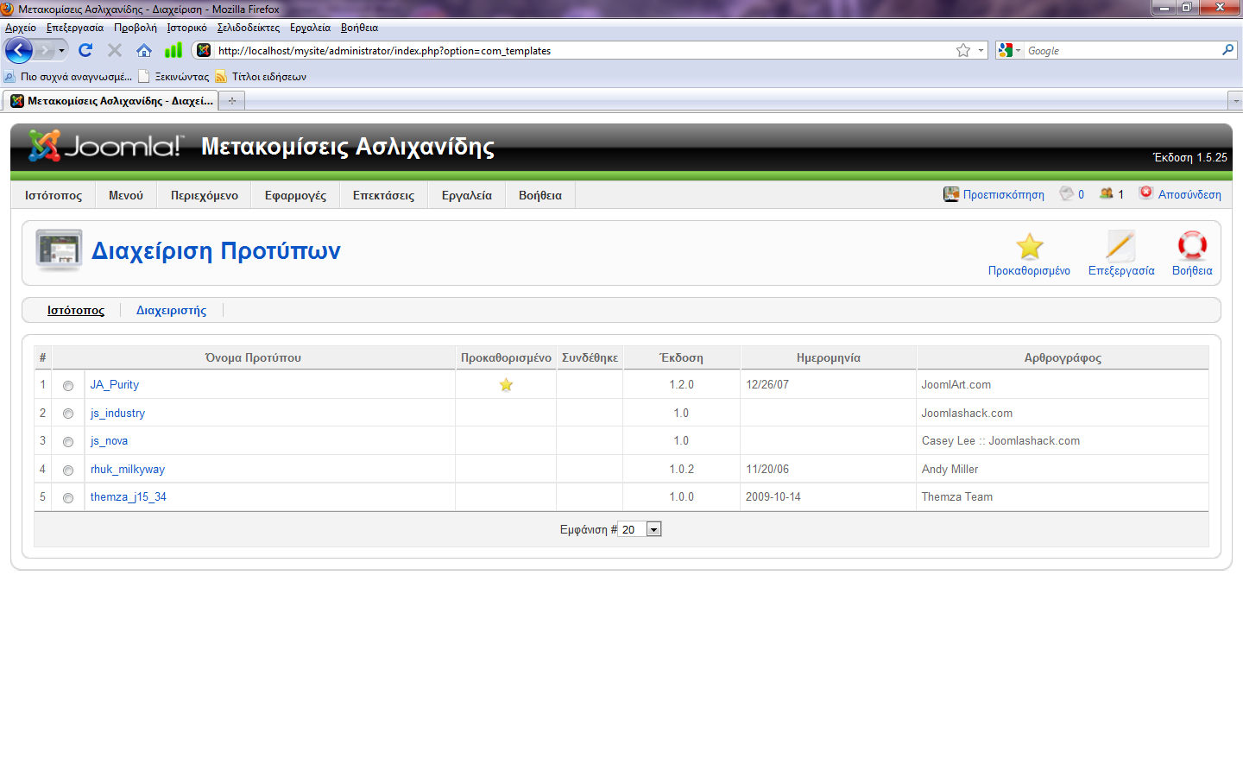Click the Ημερομηνία column header

829,357
